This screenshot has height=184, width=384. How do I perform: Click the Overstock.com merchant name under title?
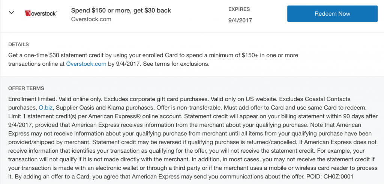pos(91,19)
